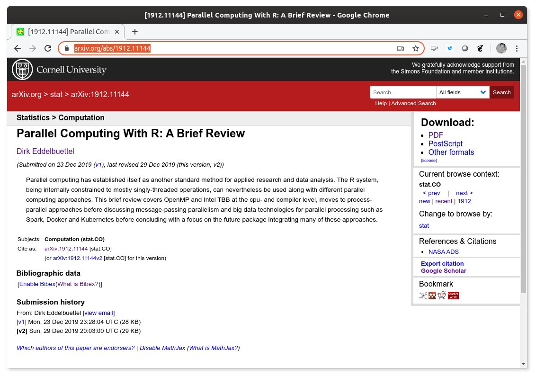Click the scrollbar up arrow

[x=523, y=62]
